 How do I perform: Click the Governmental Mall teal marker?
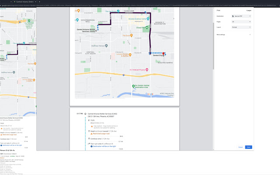[77, 20]
